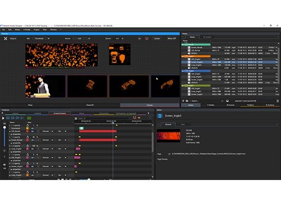The image size is (281, 204).
Task: Toggle visibility eye of the LED_Jingle3 layer
Action: 32,158
